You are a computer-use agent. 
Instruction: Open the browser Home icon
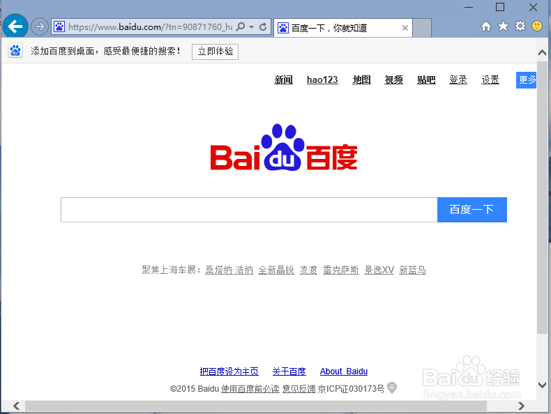point(486,26)
